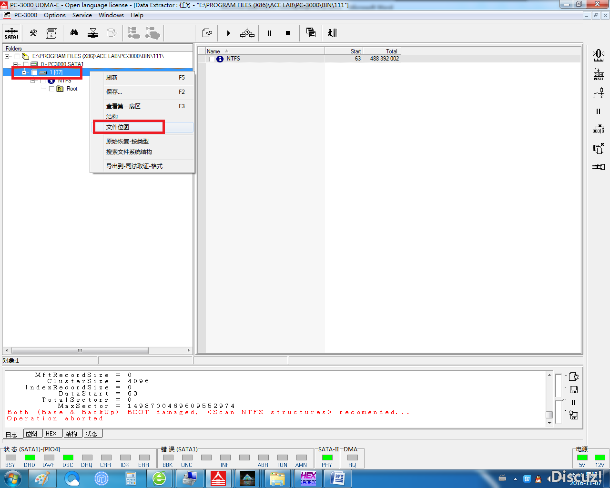Viewport: 610px width, 488px height.
Task: Choose 文件位图 from the context menu
Action: click(x=118, y=127)
